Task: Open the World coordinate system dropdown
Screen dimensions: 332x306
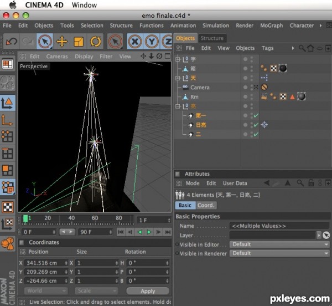Action: pyautogui.click(x=46, y=290)
